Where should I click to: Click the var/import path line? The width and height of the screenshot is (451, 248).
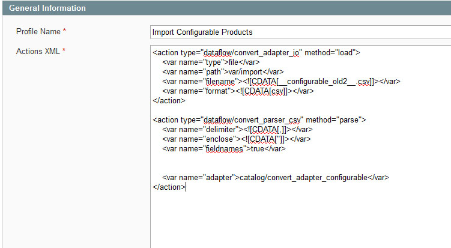coord(223,71)
